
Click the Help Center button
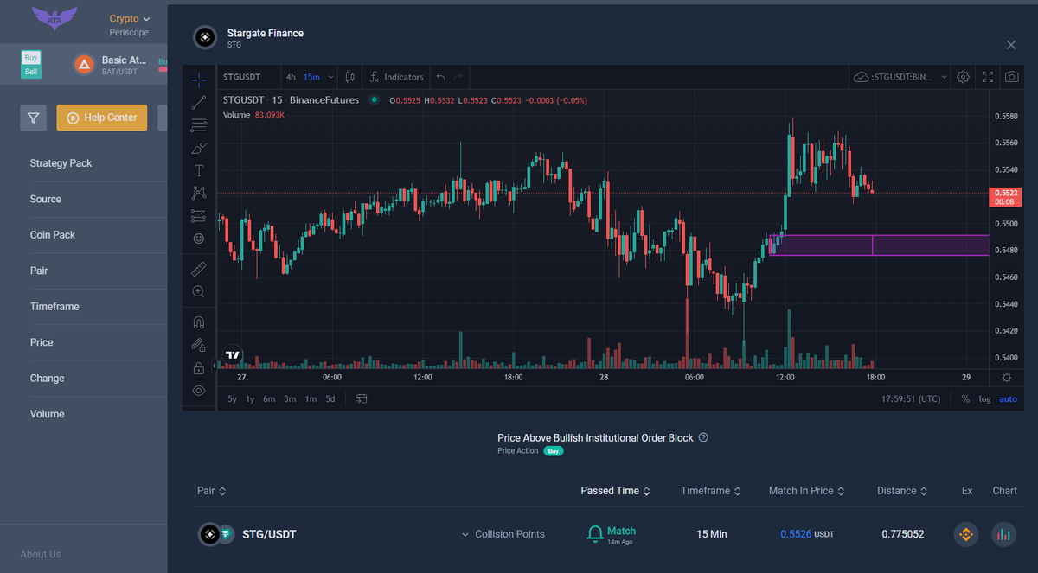[x=102, y=118]
